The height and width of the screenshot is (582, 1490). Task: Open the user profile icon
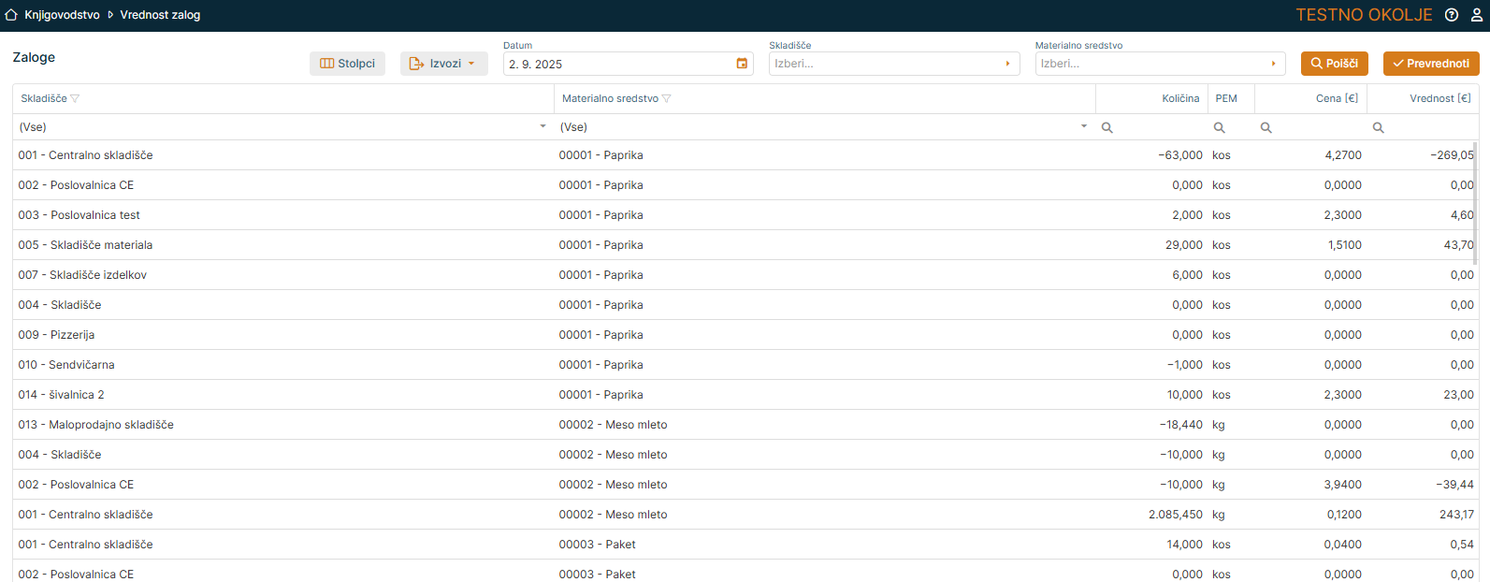(1477, 15)
